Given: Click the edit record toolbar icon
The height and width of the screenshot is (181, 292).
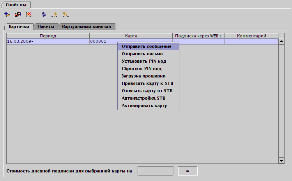Looking at the screenshot, I should (18, 14).
